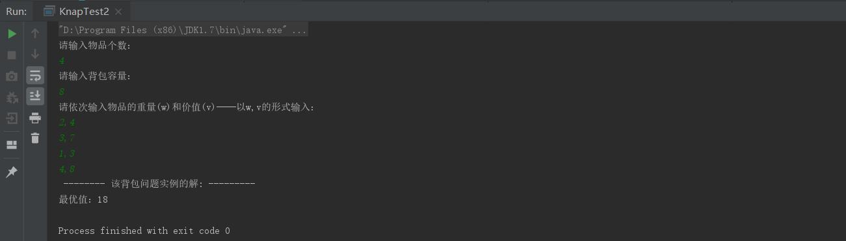Click the java.exe command line at top
846x241 pixels.
point(183,30)
